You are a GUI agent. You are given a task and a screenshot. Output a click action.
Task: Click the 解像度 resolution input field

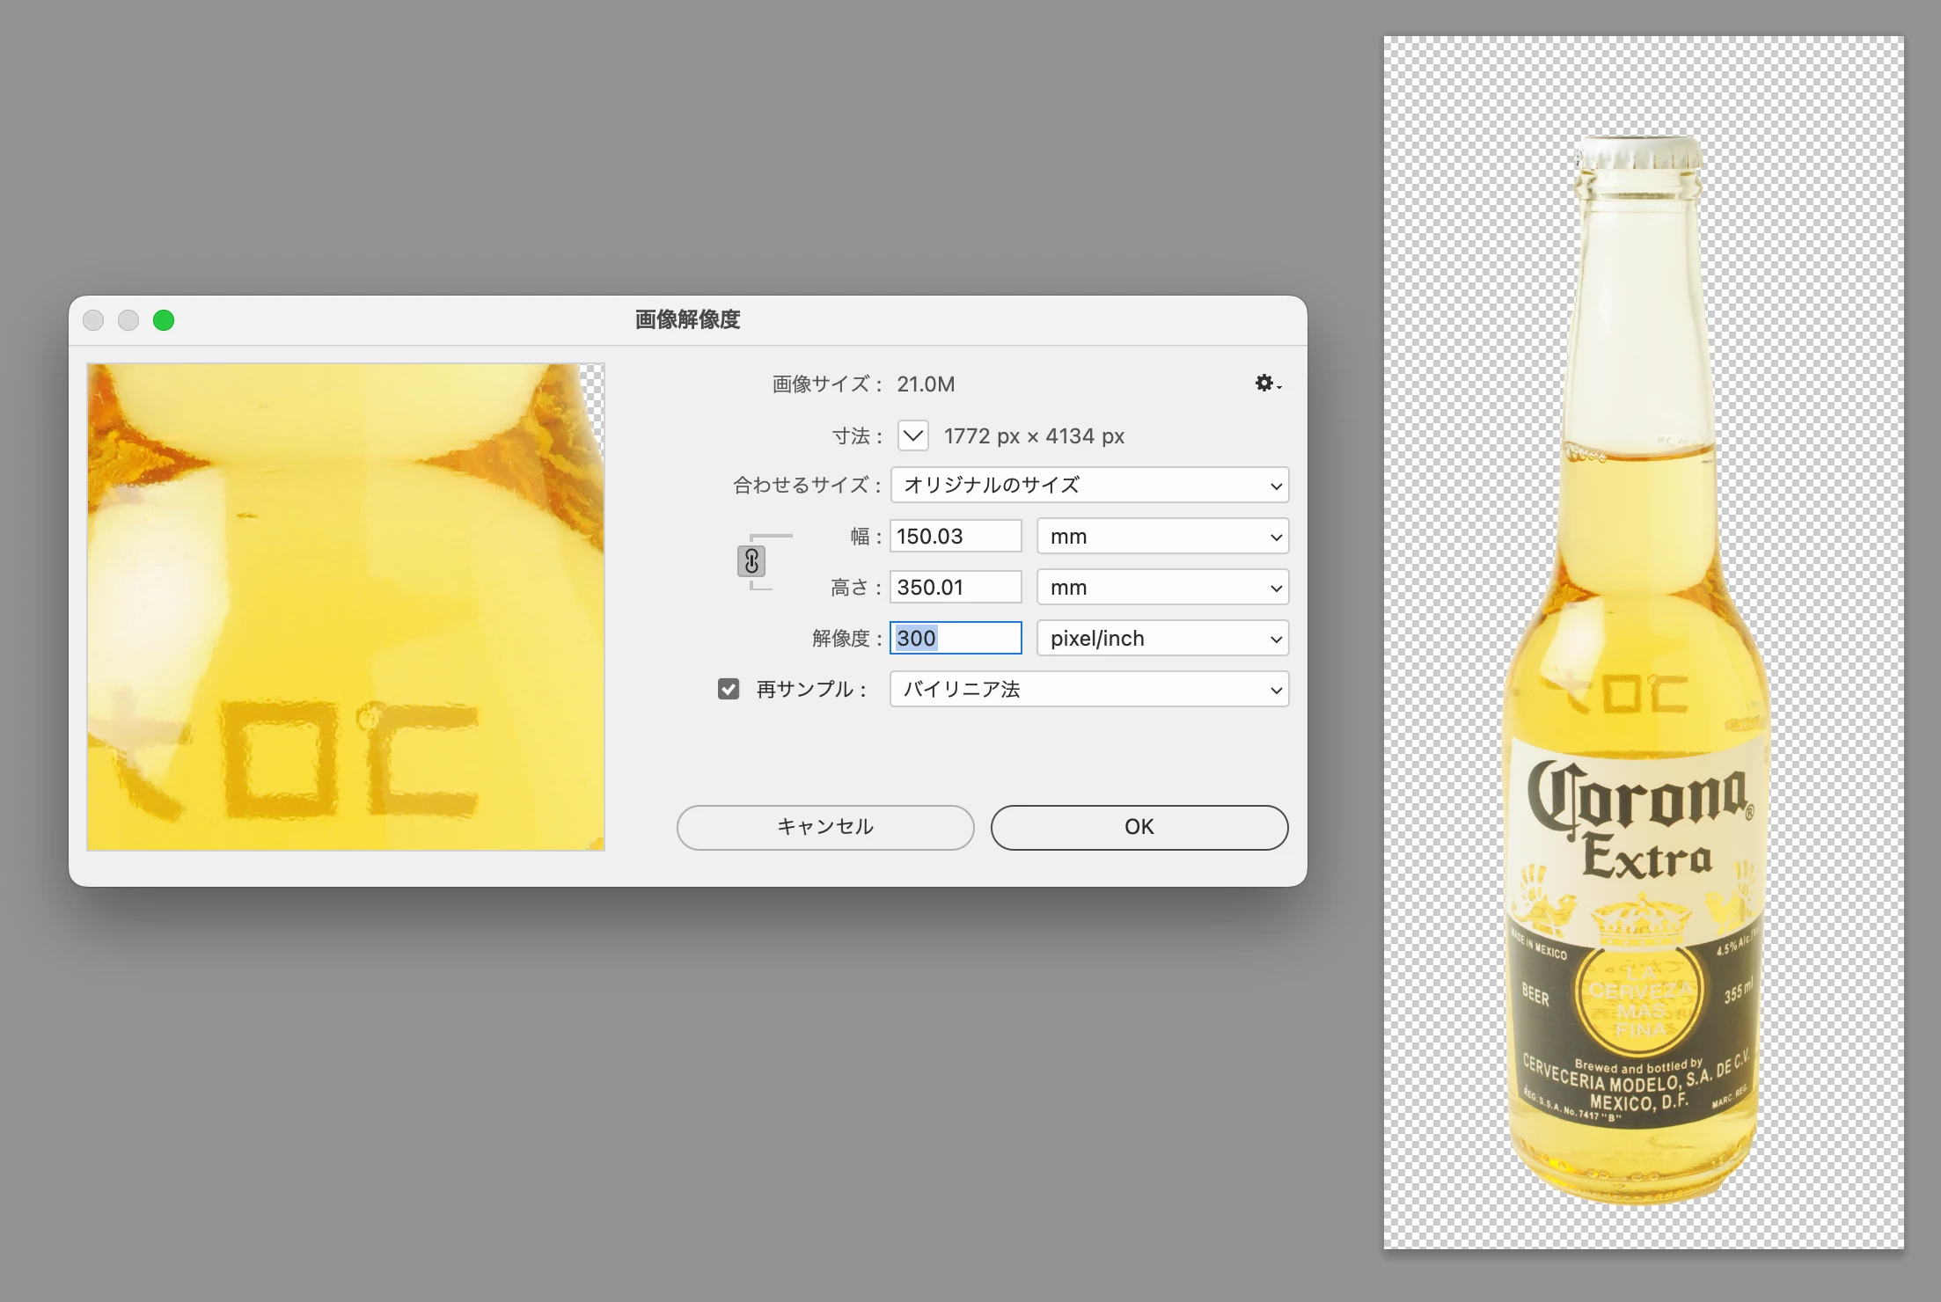(955, 639)
